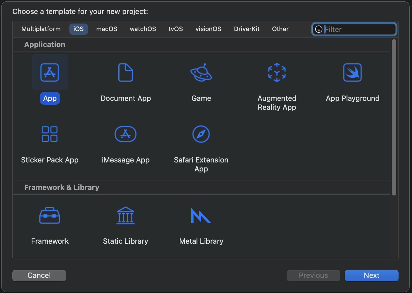Open the watchOS platform tab

(143, 29)
